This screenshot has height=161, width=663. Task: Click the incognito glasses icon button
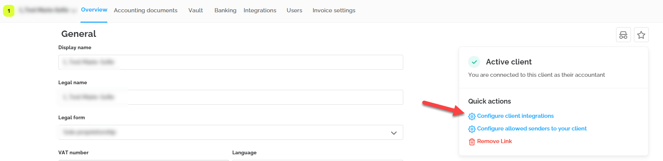(x=623, y=35)
